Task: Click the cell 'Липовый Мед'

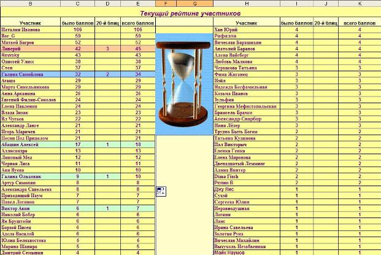Action: pos(31,157)
